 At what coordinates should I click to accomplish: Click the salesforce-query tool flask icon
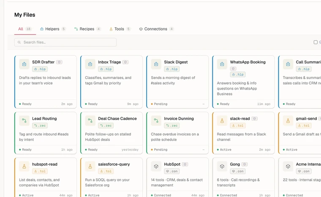point(90,166)
